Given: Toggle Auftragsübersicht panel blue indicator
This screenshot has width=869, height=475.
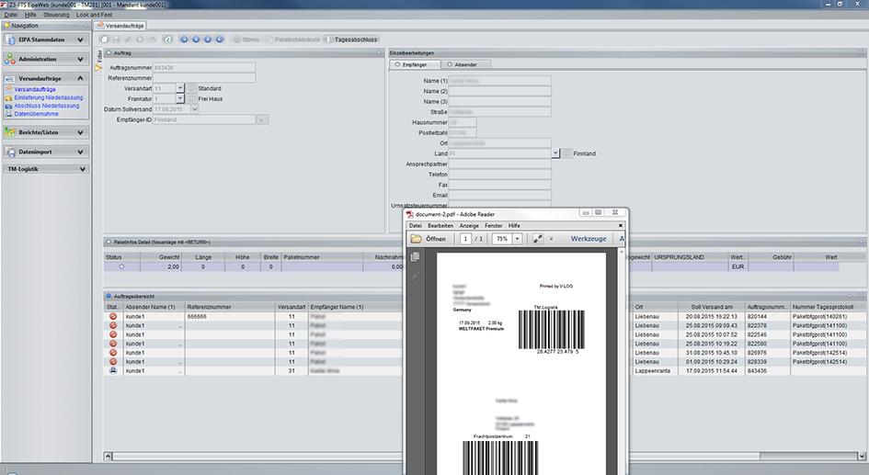Looking at the screenshot, I should 109,296.
